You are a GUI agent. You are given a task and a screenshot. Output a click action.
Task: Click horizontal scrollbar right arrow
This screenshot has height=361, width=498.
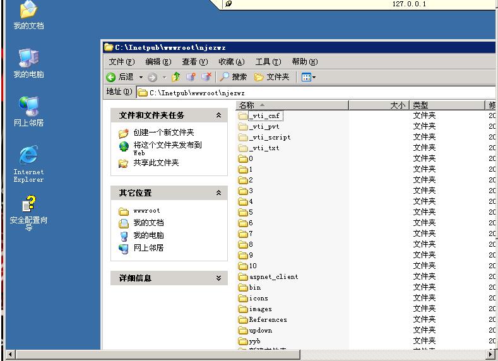tap(491, 354)
